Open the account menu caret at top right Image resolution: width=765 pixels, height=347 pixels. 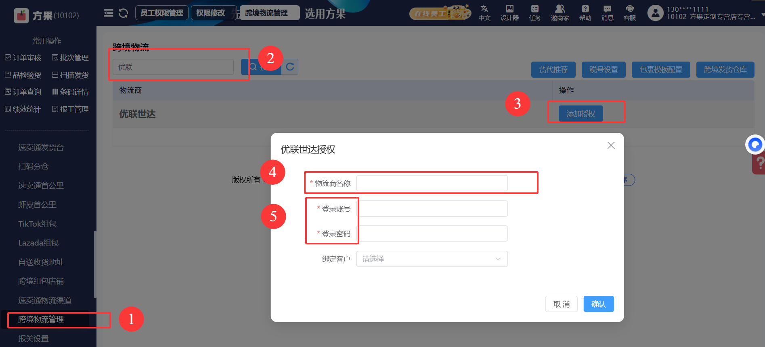[x=763, y=14]
